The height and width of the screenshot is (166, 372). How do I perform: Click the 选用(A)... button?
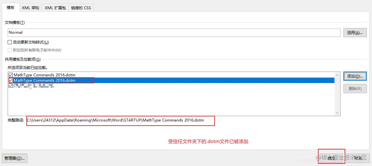point(355,33)
